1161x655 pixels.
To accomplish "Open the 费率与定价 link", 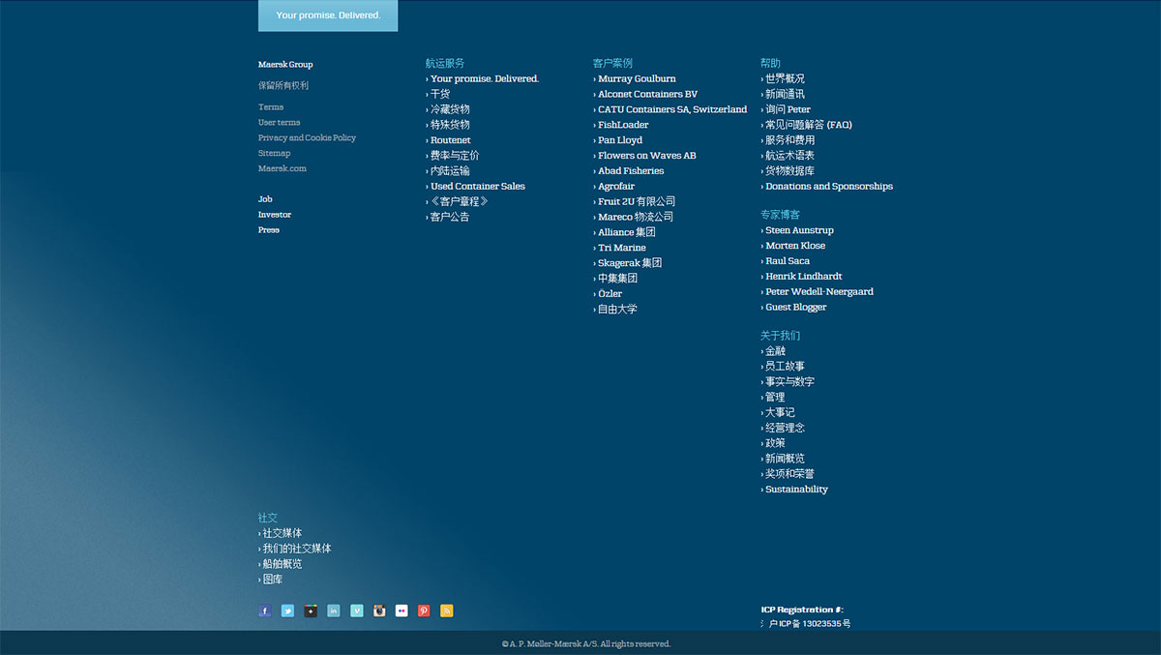I will [453, 156].
